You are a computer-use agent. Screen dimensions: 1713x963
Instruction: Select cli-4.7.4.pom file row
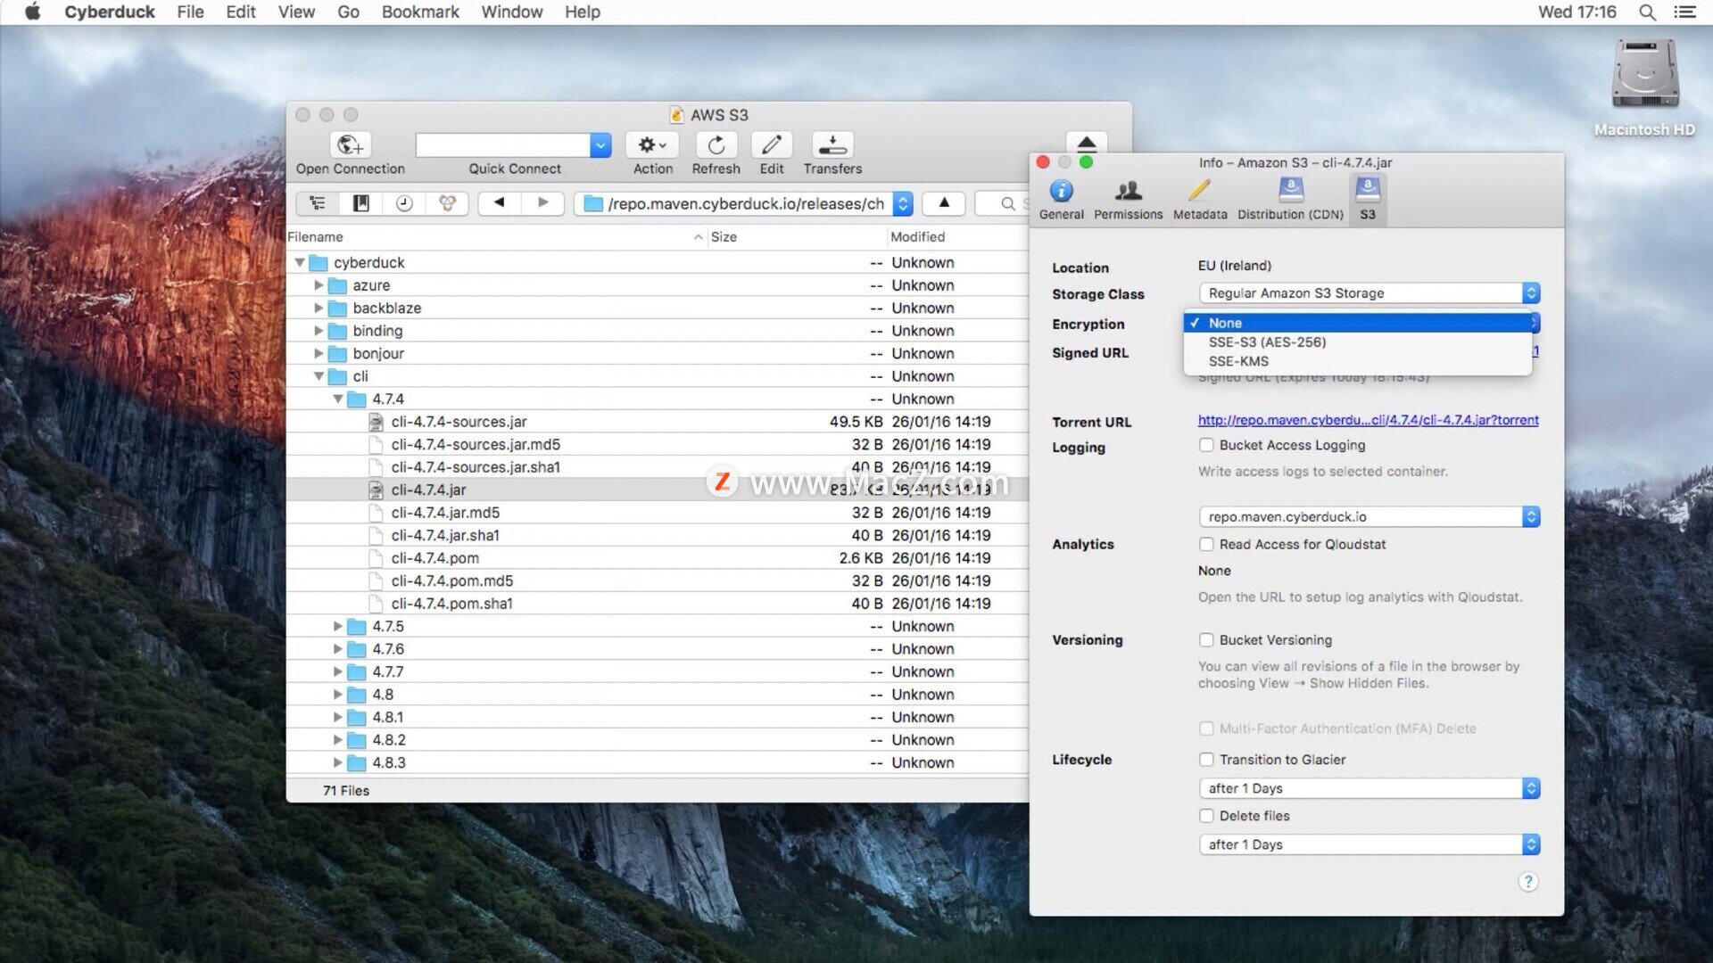(658, 558)
